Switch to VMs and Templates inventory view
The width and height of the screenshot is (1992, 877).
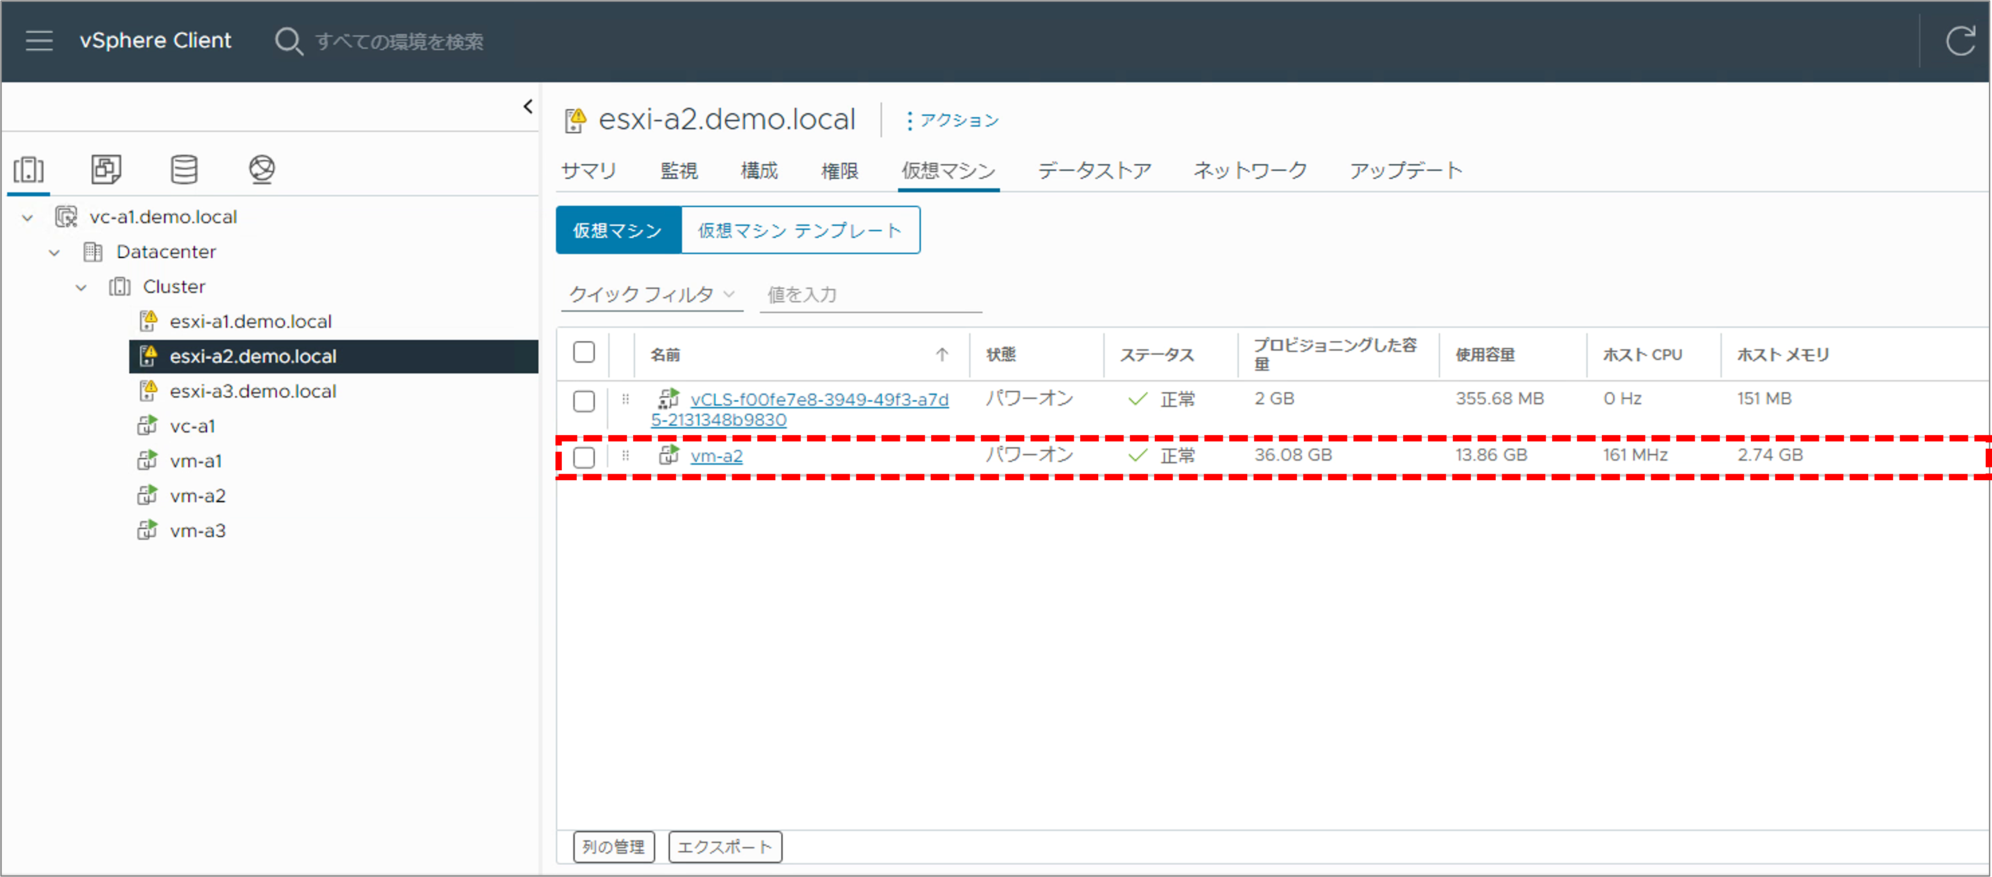(106, 169)
